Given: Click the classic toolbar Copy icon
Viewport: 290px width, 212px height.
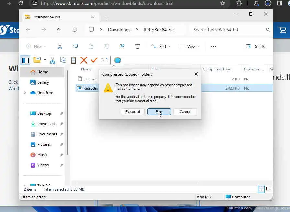Looking at the screenshot, I should point(63,60).
